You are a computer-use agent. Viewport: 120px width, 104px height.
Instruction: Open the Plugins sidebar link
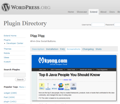[7, 40]
